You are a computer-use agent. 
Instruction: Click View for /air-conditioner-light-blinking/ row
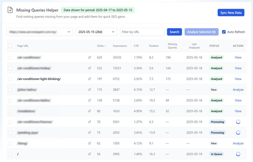point(238,79)
